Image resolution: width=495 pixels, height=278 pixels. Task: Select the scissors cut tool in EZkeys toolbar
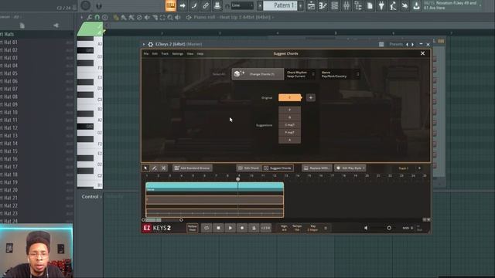click(163, 168)
